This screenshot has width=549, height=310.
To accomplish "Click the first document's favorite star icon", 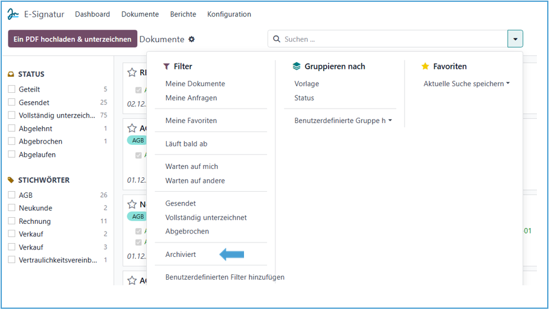I will point(132,72).
